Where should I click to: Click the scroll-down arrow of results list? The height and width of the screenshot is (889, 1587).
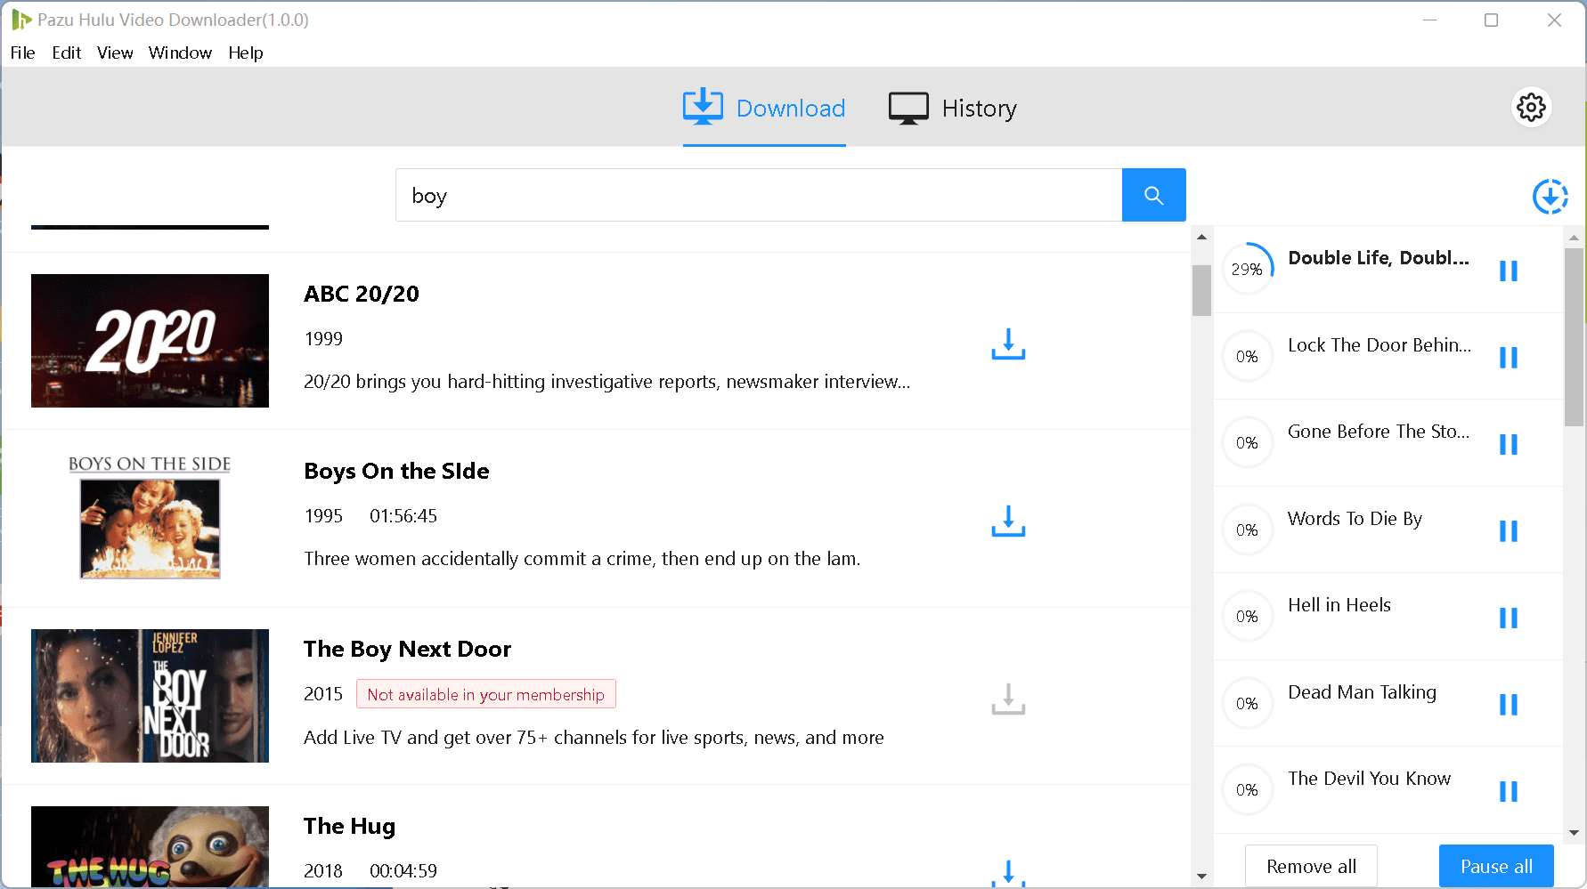pos(1201,877)
